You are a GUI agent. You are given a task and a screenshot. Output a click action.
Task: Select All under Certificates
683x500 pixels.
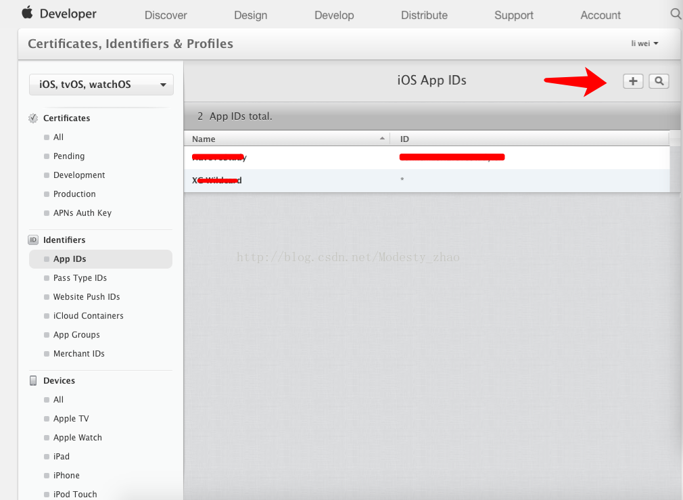coord(58,137)
